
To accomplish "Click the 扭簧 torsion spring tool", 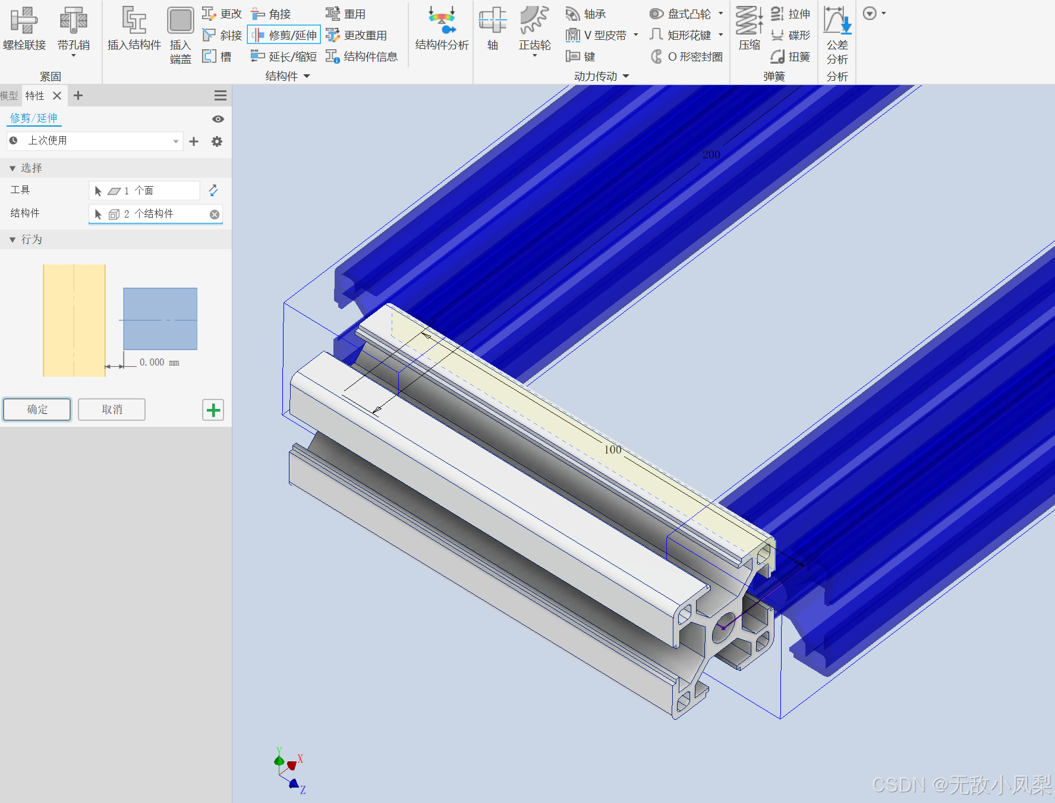I will coord(790,56).
